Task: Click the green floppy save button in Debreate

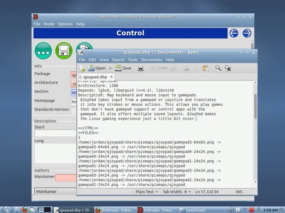Action: [x=64, y=51]
